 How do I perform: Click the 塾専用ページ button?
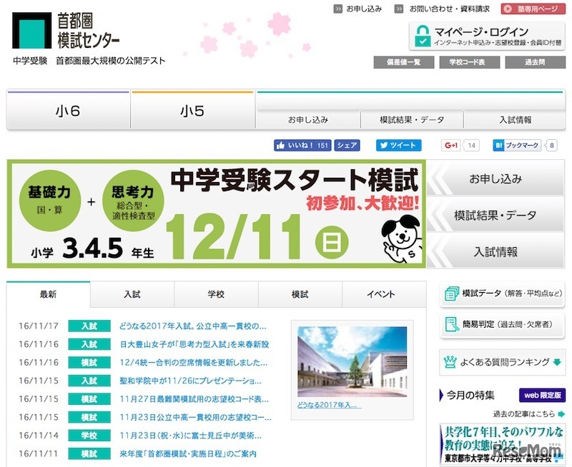tap(533, 9)
